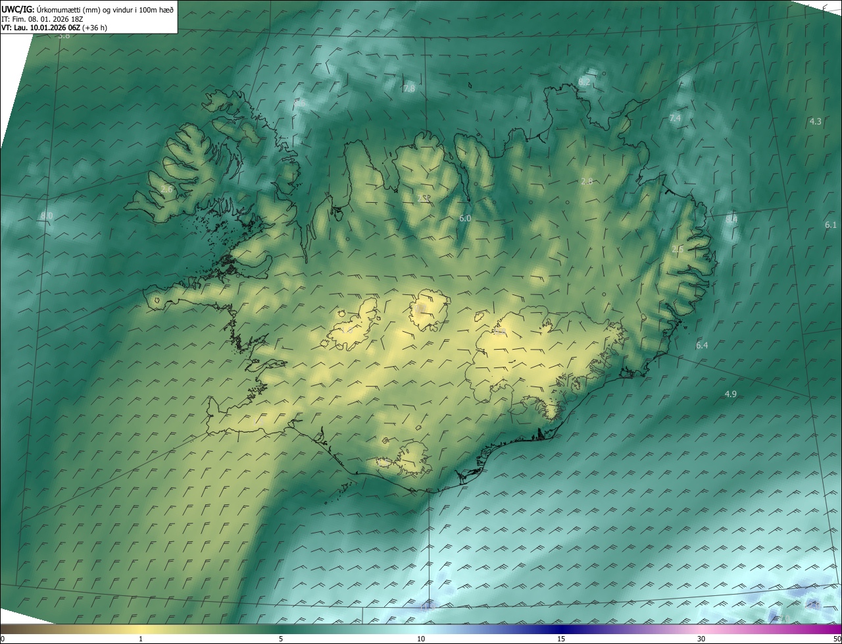The width and height of the screenshot is (842, 644).
Task: Click the 4.9 precipitation value on the map
Action: click(x=731, y=394)
